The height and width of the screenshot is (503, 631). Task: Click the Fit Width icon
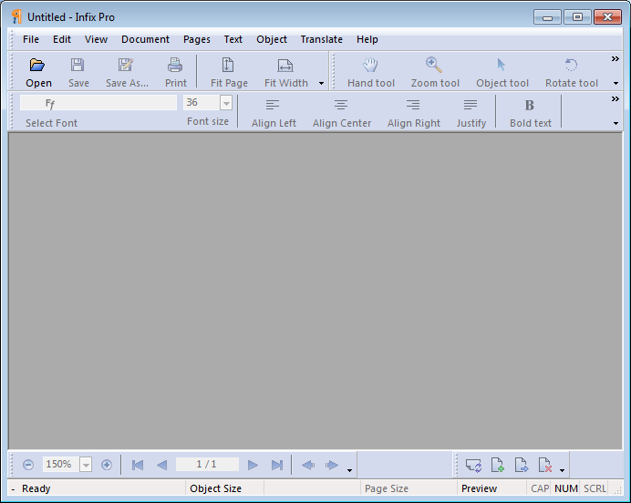pos(285,66)
